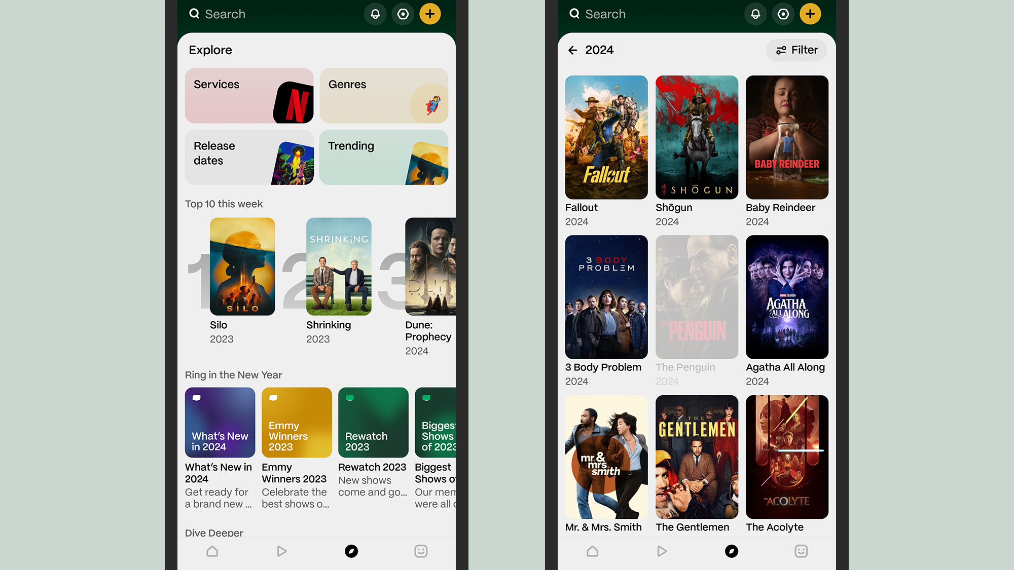Click the add/plus icon on left screen
Image resolution: width=1014 pixels, height=570 pixels.
[430, 13]
